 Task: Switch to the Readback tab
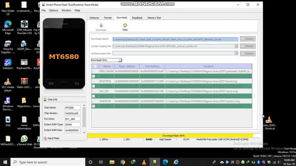(137, 18)
